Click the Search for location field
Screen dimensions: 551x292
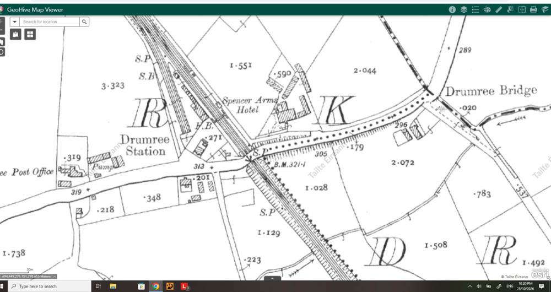[50, 22]
